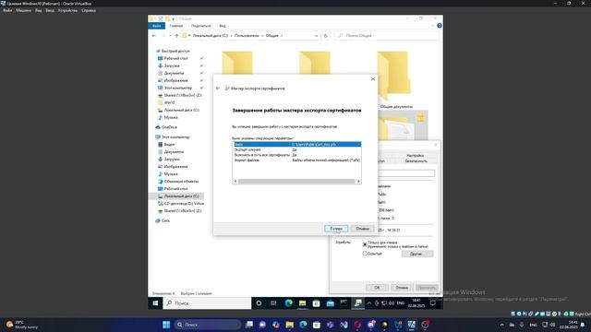
Task: Open the Поделиться ribbon tab in Explorer
Action: point(200,26)
